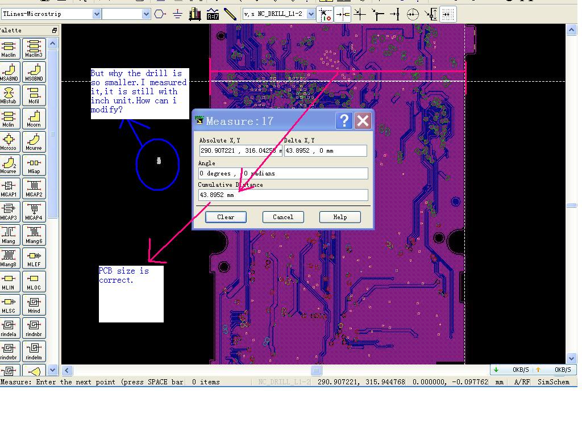Toggle arc/circle center snap button
Screen dimensions: 582x436
pyautogui.click(x=413, y=14)
